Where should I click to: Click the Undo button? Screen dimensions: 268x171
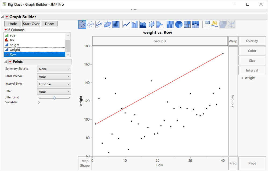[13, 24]
